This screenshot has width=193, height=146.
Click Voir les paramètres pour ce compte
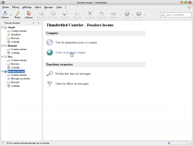[76, 43]
